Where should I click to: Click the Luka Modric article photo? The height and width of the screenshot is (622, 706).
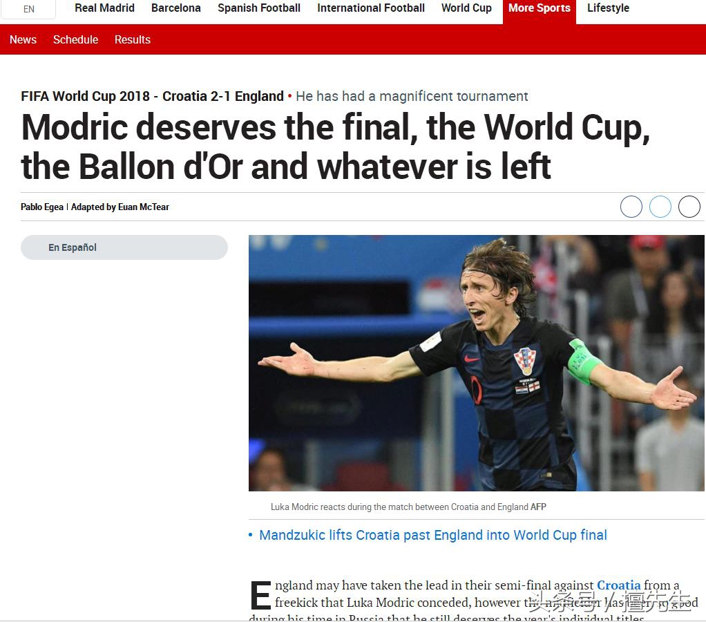[477, 363]
